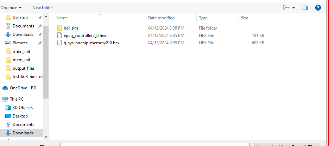Open the Organize dropdown menu
The height and width of the screenshot is (146, 329).
[x=11, y=7]
